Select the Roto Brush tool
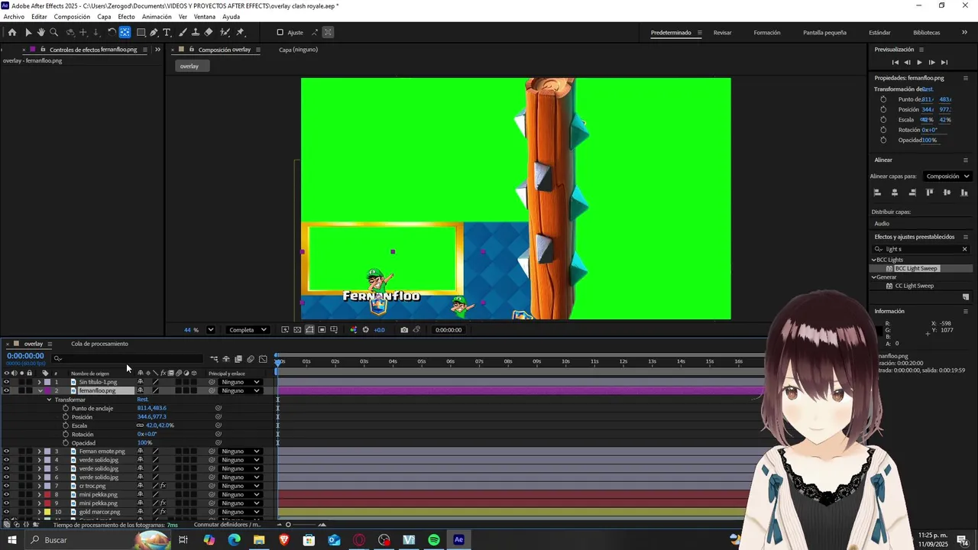Screen dimensions: 978x550 [225, 32]
